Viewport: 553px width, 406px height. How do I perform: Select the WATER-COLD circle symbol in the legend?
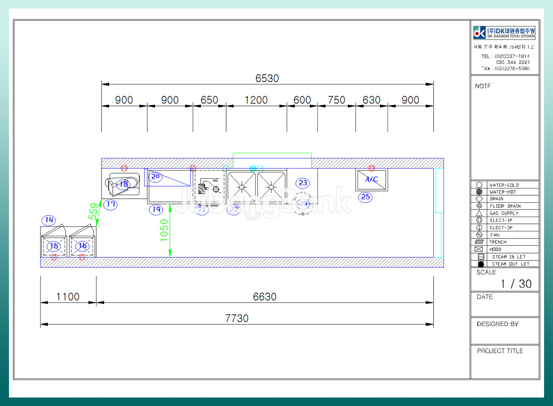point(479,185)
